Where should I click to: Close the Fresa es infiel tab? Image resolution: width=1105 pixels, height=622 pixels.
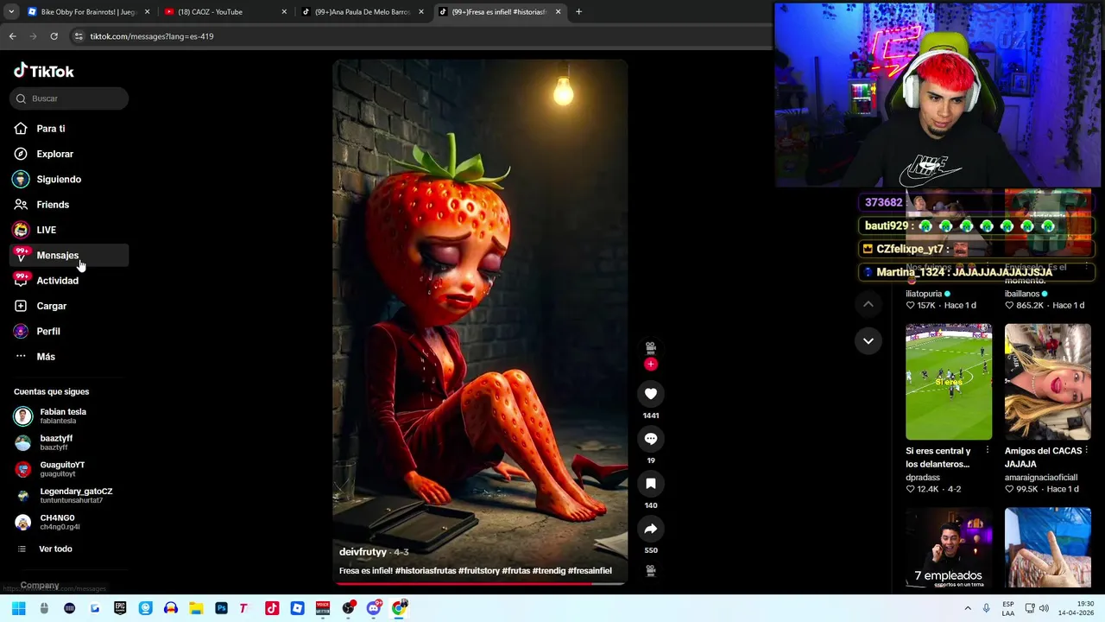[x=558, y=12]
